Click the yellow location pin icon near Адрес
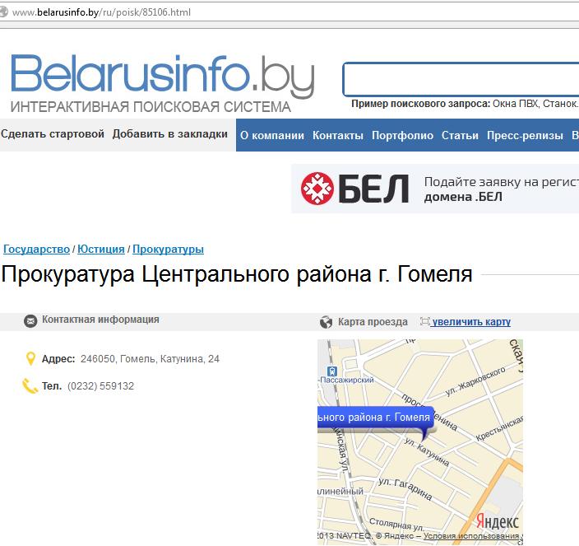 pos(31,359)
